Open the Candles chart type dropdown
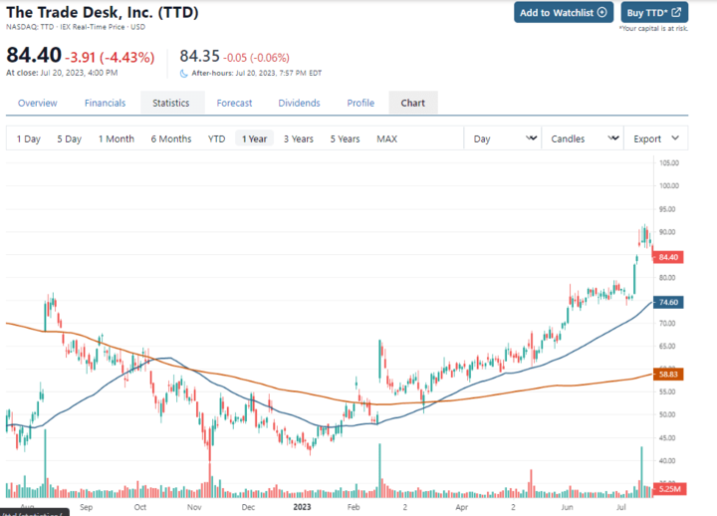Viewport: 717px width, 516px height. pyautogui.click(x=583, y=138)
